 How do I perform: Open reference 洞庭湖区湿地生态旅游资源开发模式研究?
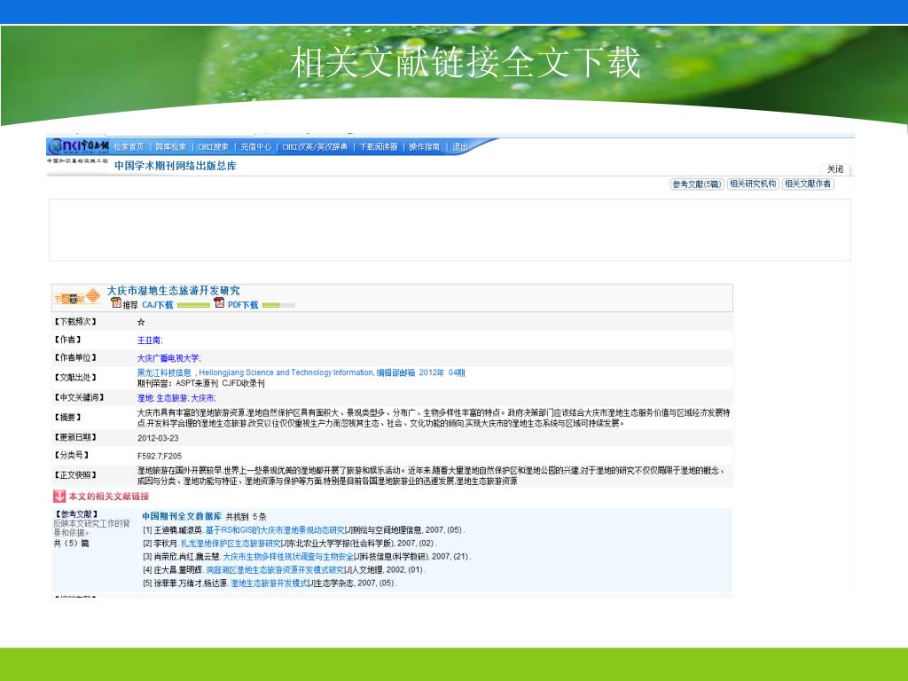(x=275, y=570)
